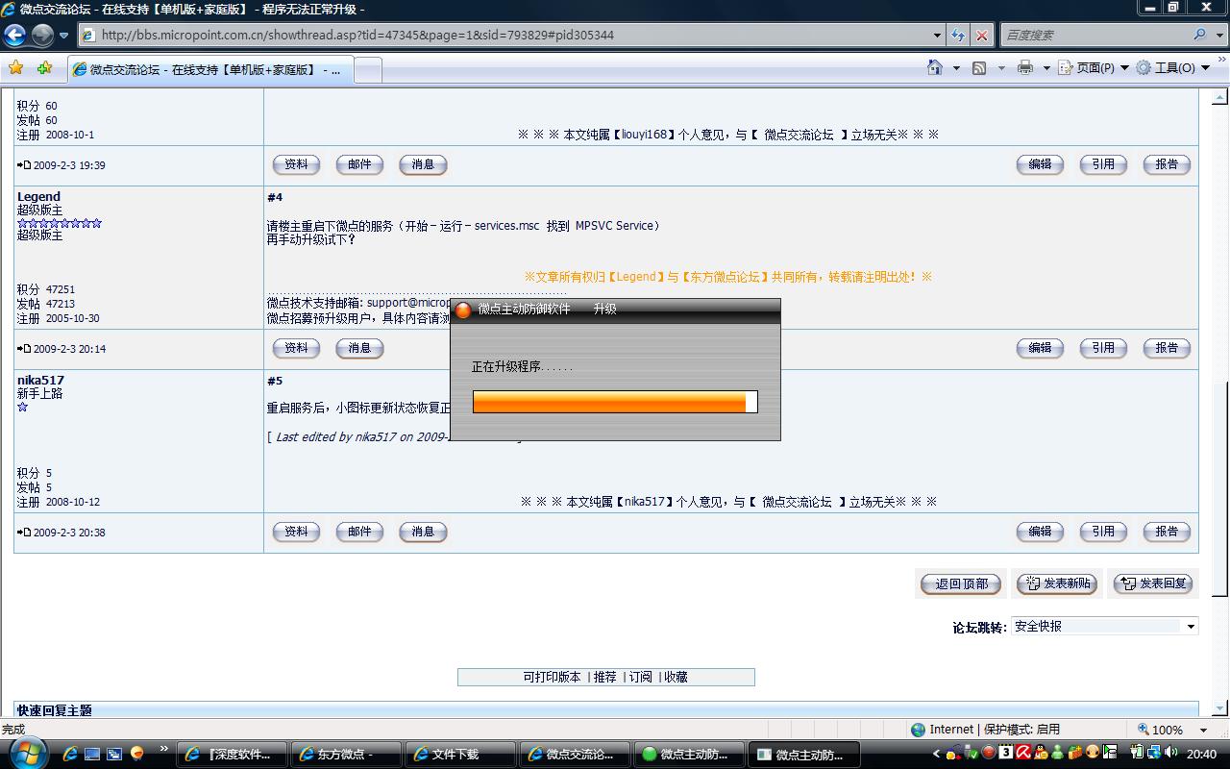Open the 页面(P) menu

point(1094,68)
